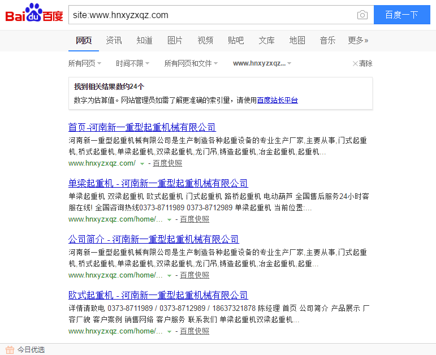Open the 所有网页 filter dropdown

pos(85,64)
